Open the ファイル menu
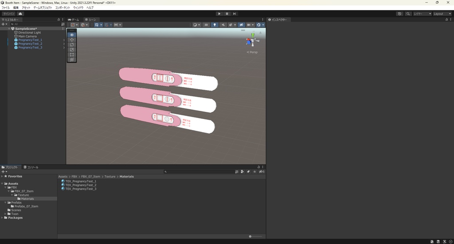Viewport: 454px width, 244px height. (x=5, y=8)
